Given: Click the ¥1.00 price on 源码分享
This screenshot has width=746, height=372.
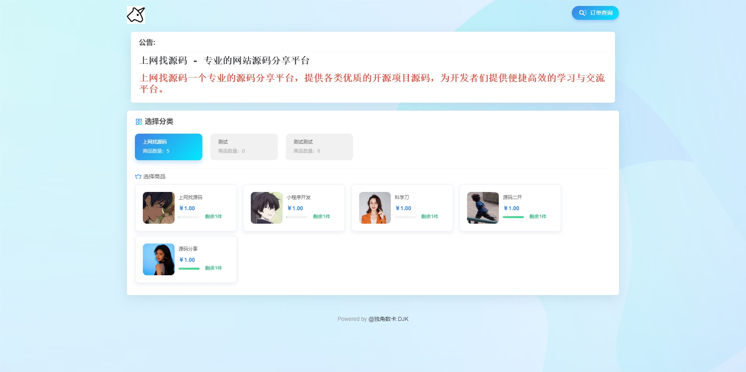Looking at the screenshot, I should coord(187,260).
